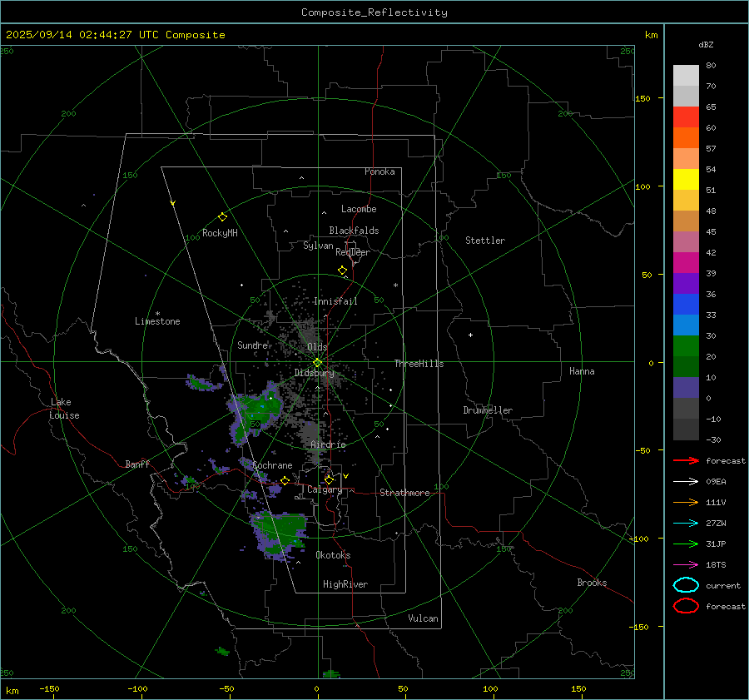Click the yellow radar center diamond at Olds
Screen dimensions: 749x700
coord(317,363)
